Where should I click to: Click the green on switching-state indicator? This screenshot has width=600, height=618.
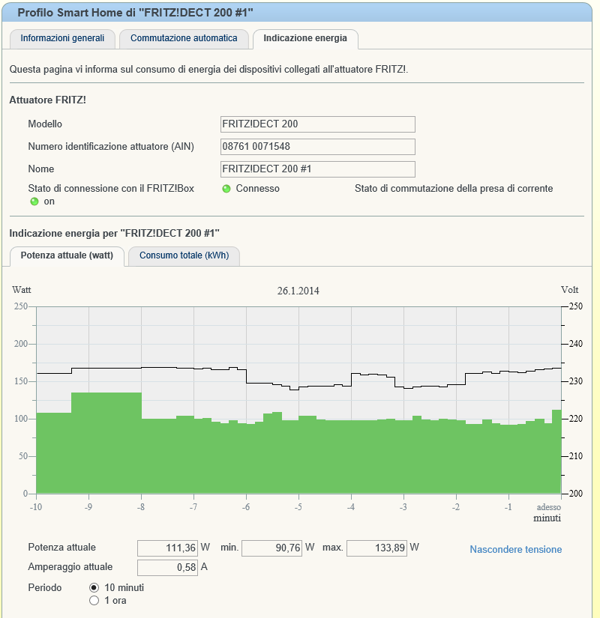(34, 202)
